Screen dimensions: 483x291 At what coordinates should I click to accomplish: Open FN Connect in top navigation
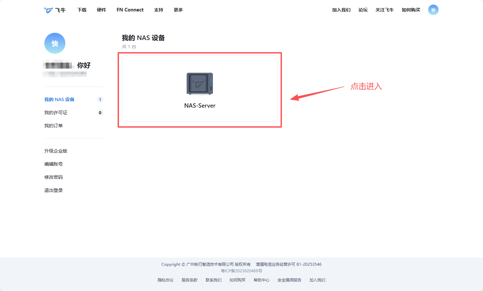(x=130, y=10)
